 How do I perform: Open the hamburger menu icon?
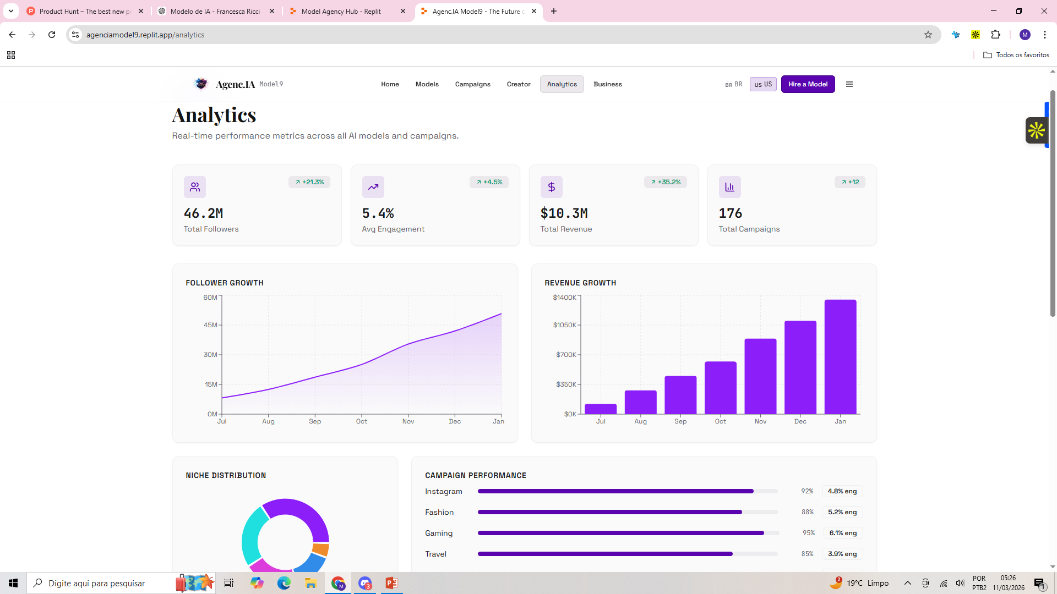tap(849, 84)
